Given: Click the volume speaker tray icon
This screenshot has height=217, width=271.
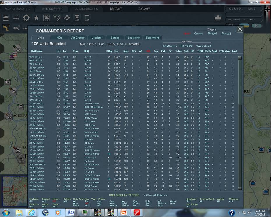Looking at the screenshot, I should [x=249, y=213].
